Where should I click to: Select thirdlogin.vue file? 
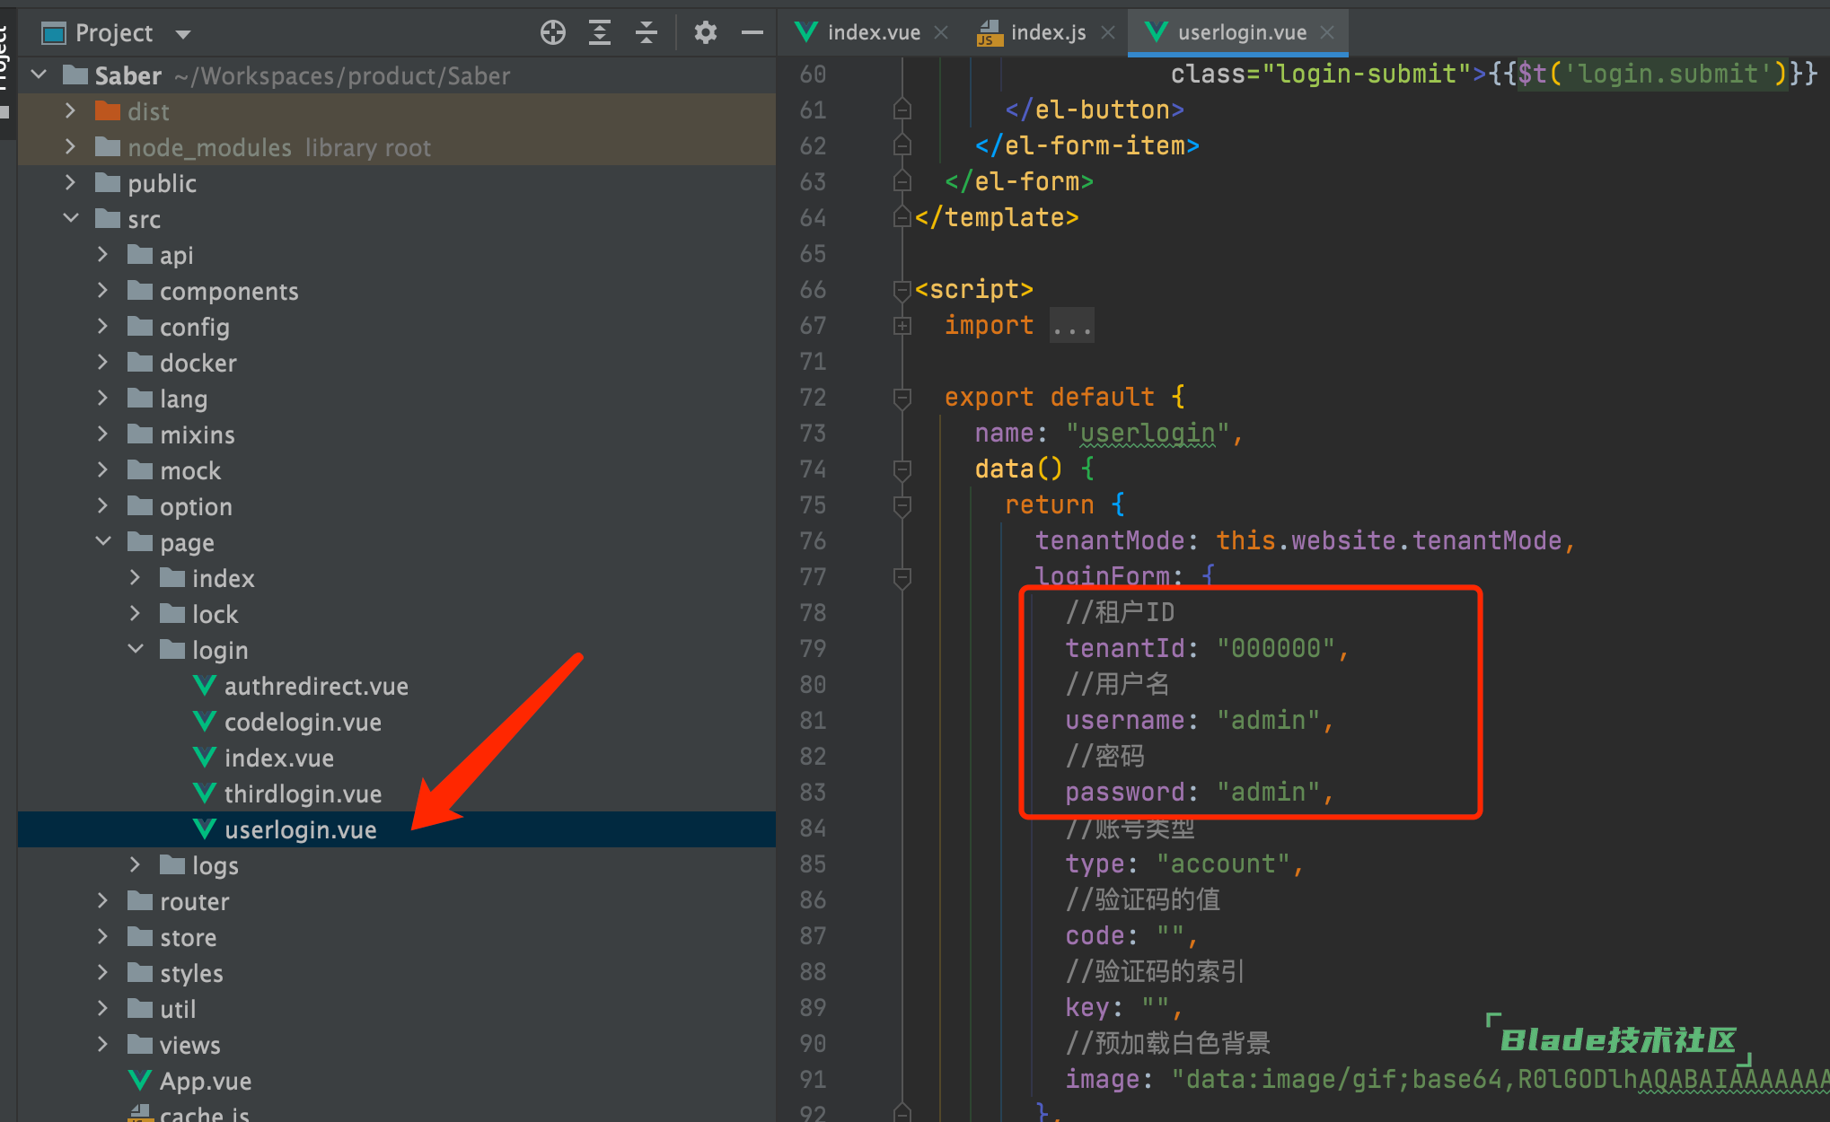[303, 794]
